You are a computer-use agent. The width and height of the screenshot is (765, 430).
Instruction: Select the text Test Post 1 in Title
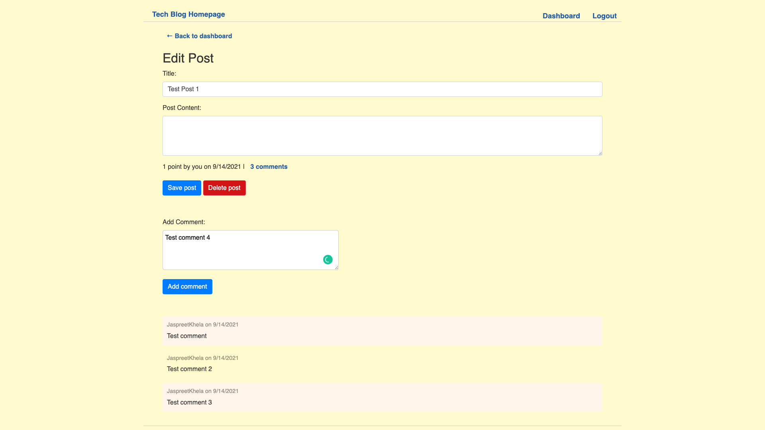(x=183, y=89)
